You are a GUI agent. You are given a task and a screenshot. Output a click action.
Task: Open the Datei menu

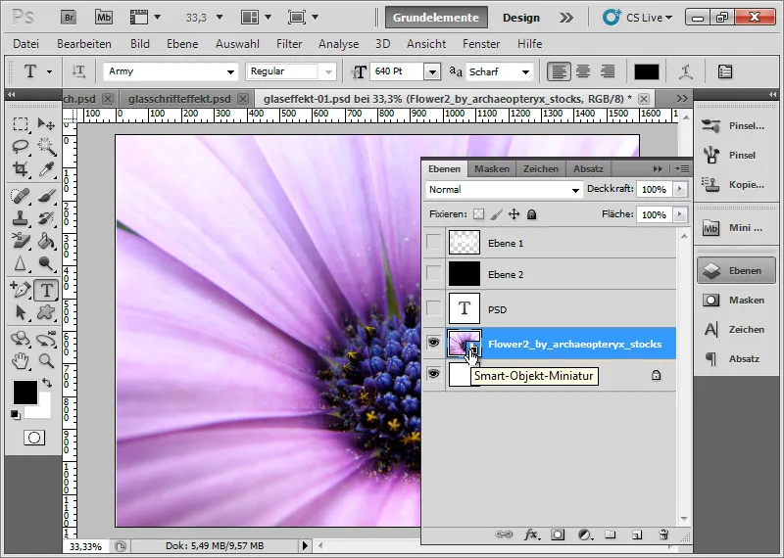pyautogui.click(x=26, y=44)
